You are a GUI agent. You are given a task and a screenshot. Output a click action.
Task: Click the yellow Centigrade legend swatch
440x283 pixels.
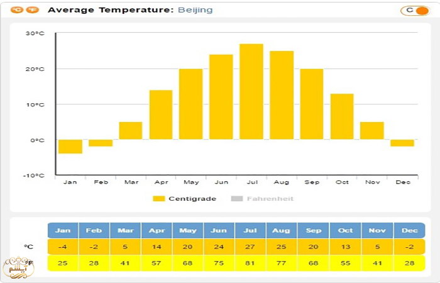(x=159, y=199)
